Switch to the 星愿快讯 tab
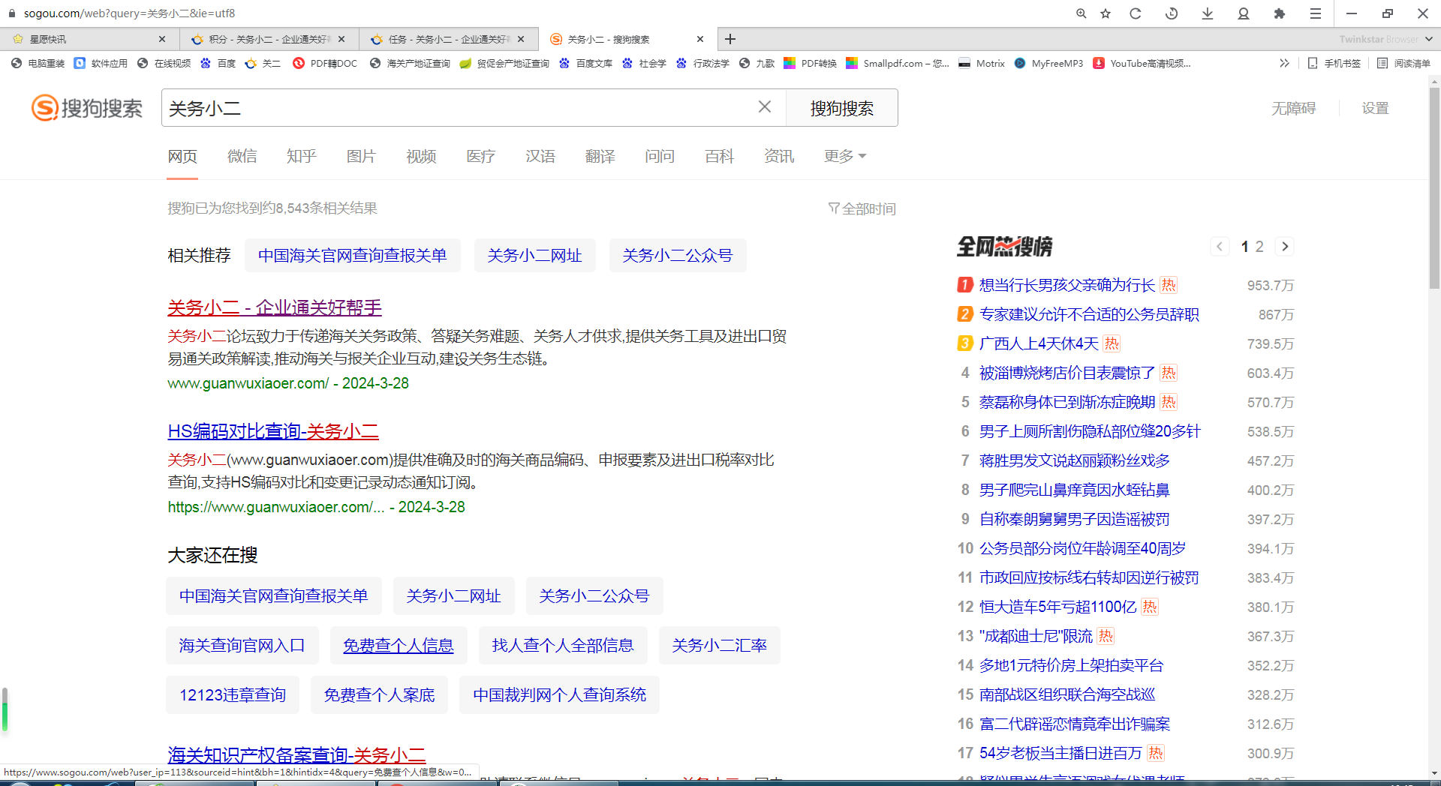This screenshot has width=1441, height=786. coord(90,39)
